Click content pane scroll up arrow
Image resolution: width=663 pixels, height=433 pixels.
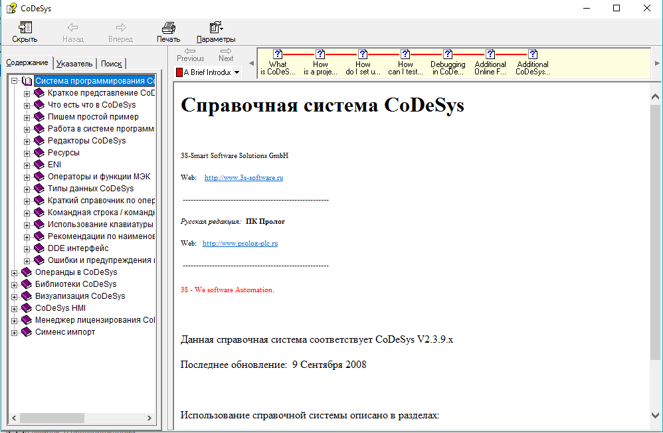(656, 97)
